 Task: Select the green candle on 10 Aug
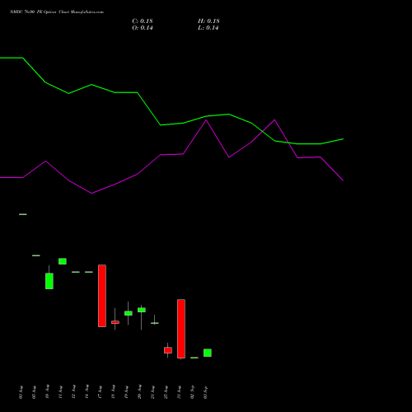pos(49,281)
